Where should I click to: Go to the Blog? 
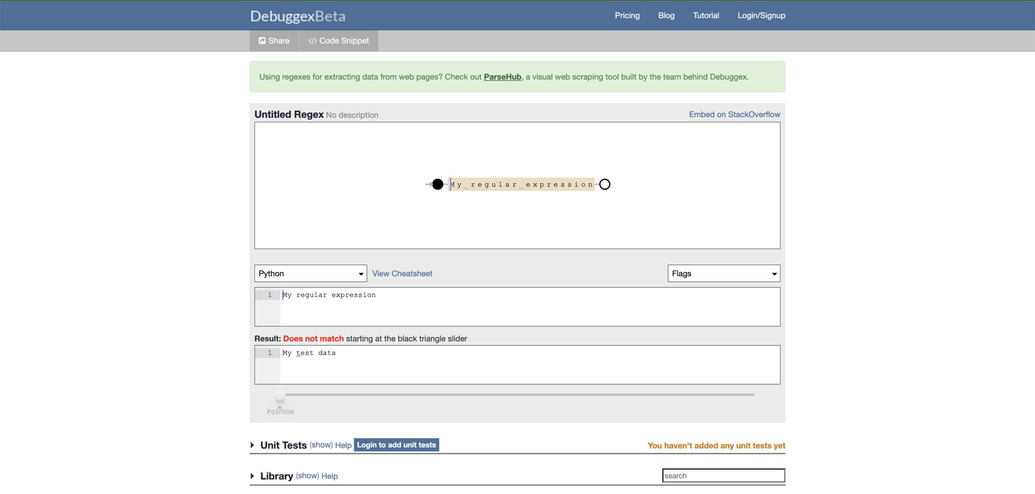[666, 15]
